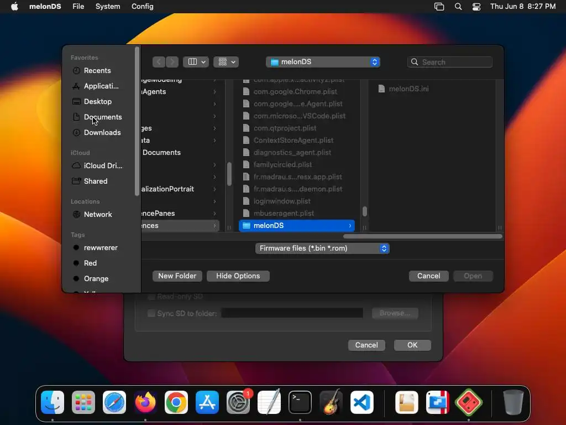Create a New Folder

pyautogui.click(x=177, y=276)
